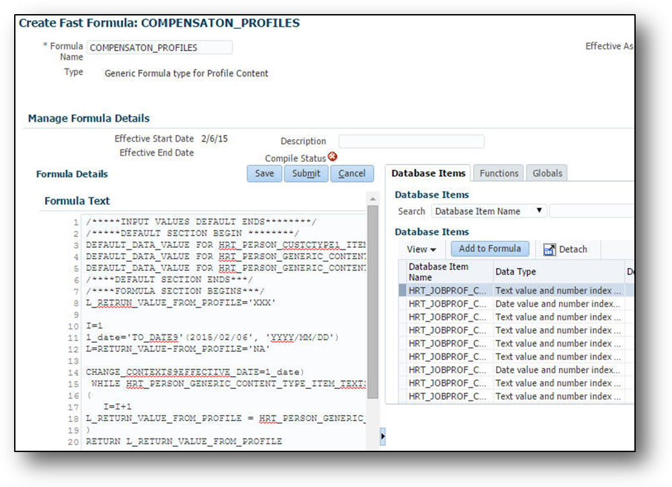Click line 20 RETURN L_RETURN_VALUE_FROM_PROFILE

point(184,441)
